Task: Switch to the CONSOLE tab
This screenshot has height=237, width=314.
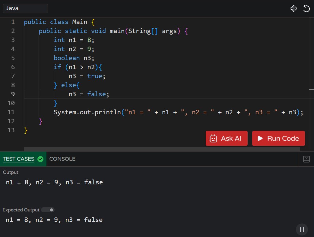Action: click(62, 159)
